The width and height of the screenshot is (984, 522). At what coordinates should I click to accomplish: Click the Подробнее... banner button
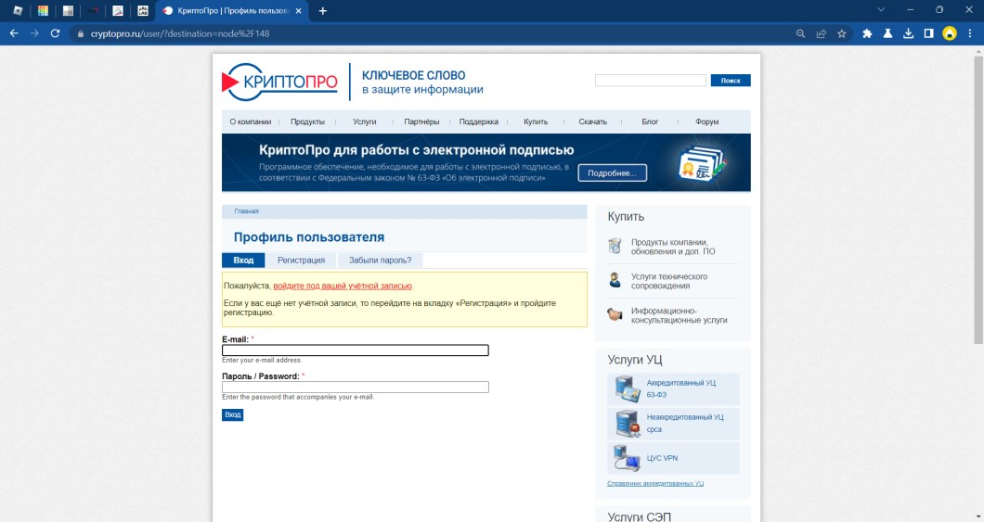click(x=612, y=173)
